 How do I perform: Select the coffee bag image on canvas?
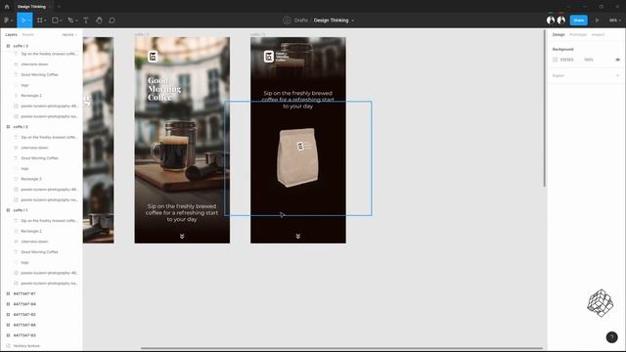click(297, 158)
